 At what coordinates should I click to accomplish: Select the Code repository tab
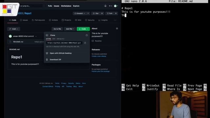tap(13, 20)
